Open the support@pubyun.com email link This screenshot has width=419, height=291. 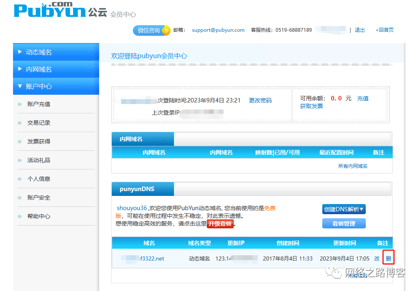click(x=218, y=30)
